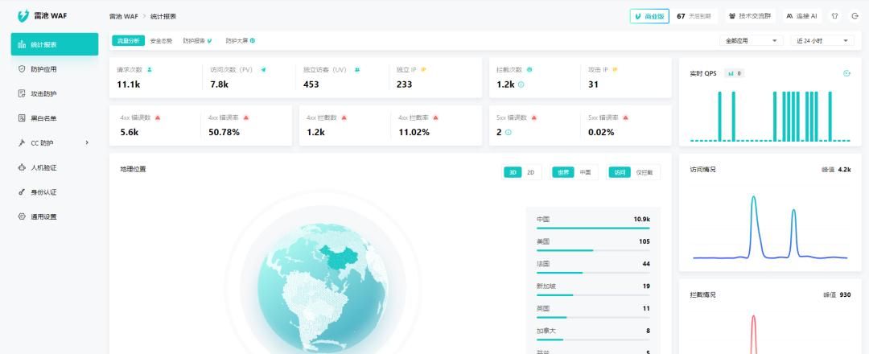869x354 pixels.
Task: Click the 攻击防护 sidebar icon
Action: click(23, 94)
